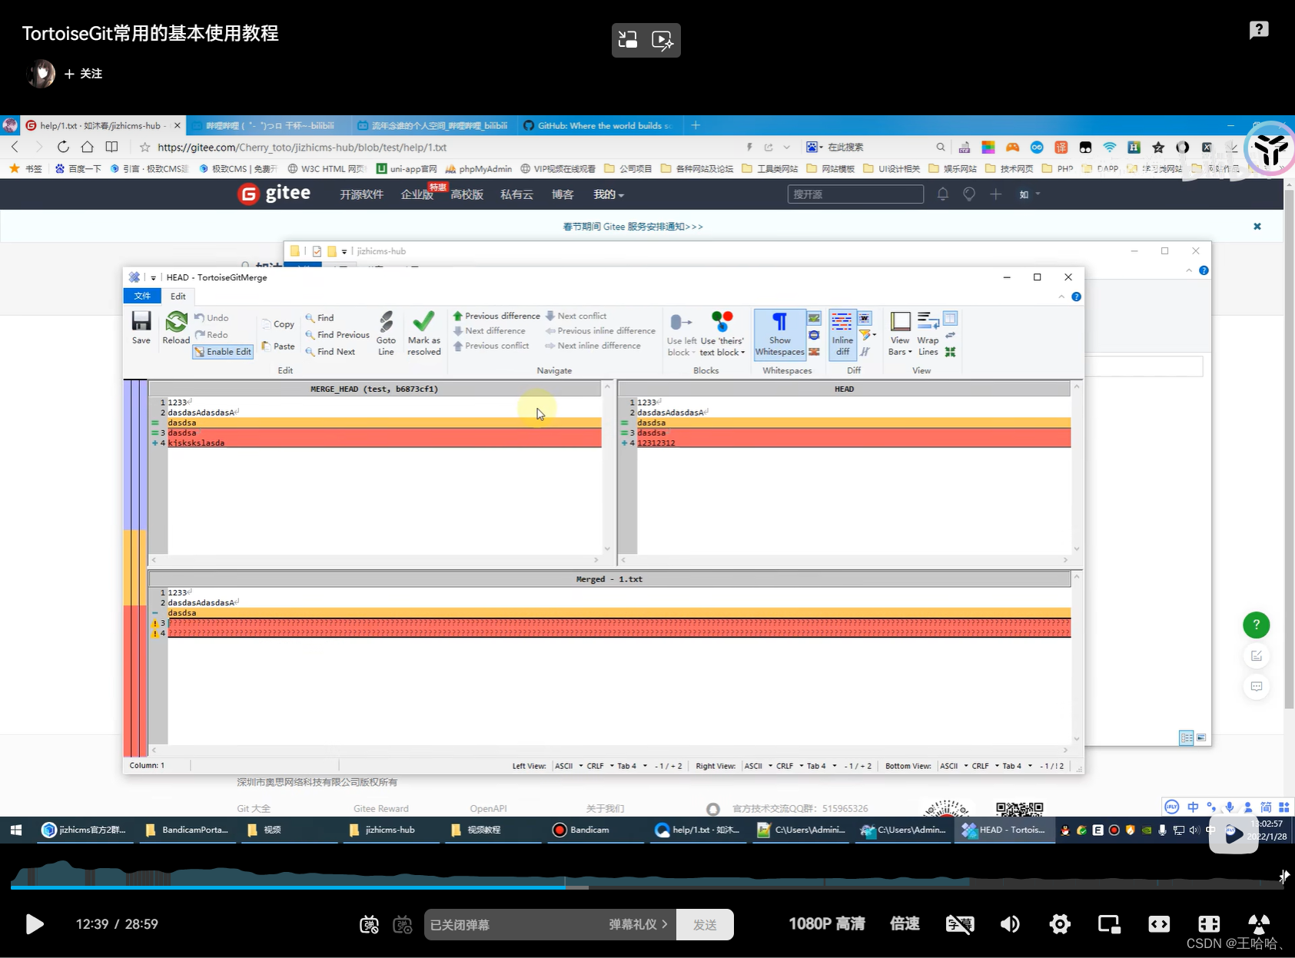
Task: Click the gitee notification bell
Action: pos(942,194)
